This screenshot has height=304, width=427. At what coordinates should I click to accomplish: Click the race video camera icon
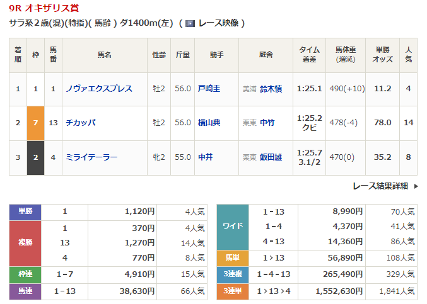pyautogui.click(x=190, y=23)
